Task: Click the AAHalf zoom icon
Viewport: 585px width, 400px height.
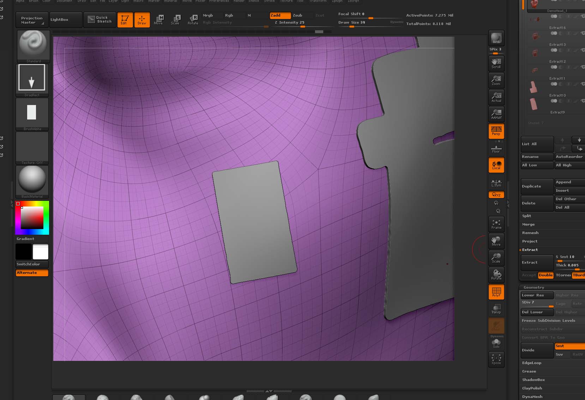Action: point(496,114)
